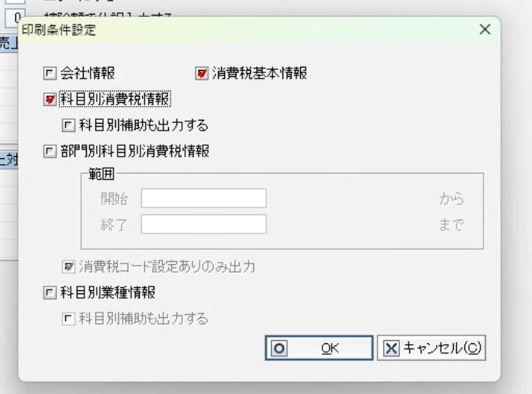Click the 印刷条件設定 dialog title bar
Viewport: 532px width, 394px height.
click(x=230, y=29)
